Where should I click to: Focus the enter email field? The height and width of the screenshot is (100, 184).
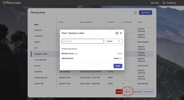coord(83,41)
